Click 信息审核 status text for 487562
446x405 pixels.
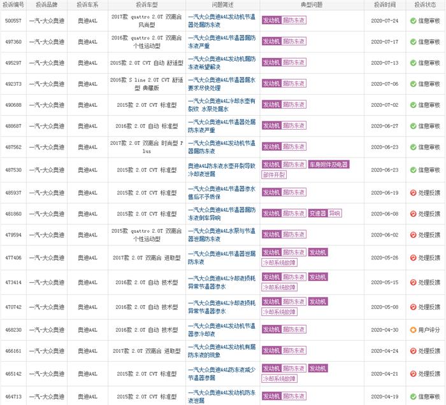[429, 147]
